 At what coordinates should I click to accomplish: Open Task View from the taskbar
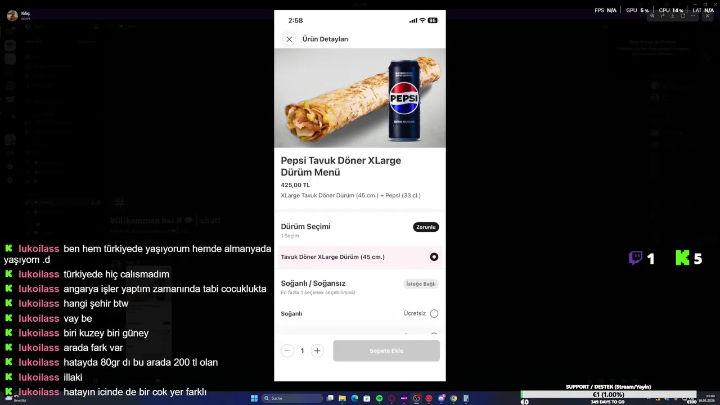click(x=330, y=398)
